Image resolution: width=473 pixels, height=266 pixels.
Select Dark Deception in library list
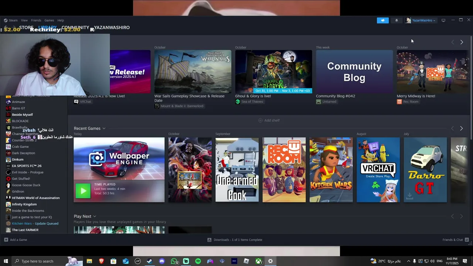tap(23, 153)
